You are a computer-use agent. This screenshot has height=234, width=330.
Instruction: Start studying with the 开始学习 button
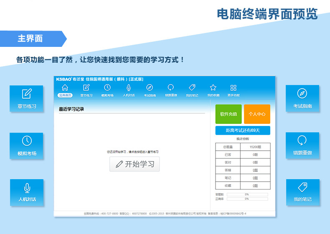(x=135, y=164)
